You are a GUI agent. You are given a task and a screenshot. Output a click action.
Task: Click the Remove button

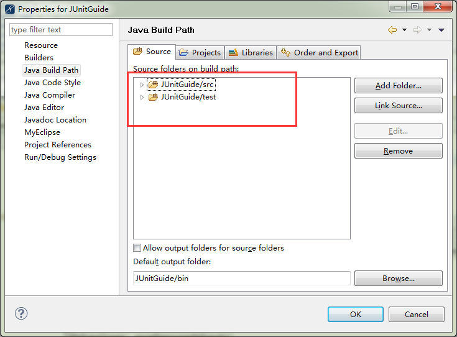click(399, 151)
